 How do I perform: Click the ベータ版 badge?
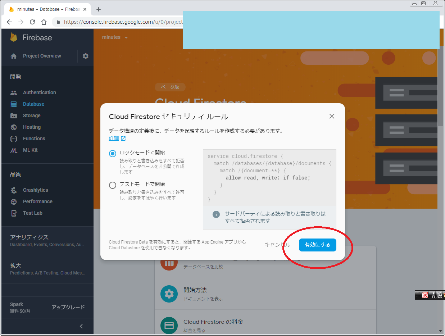click(x=170, y=87)
